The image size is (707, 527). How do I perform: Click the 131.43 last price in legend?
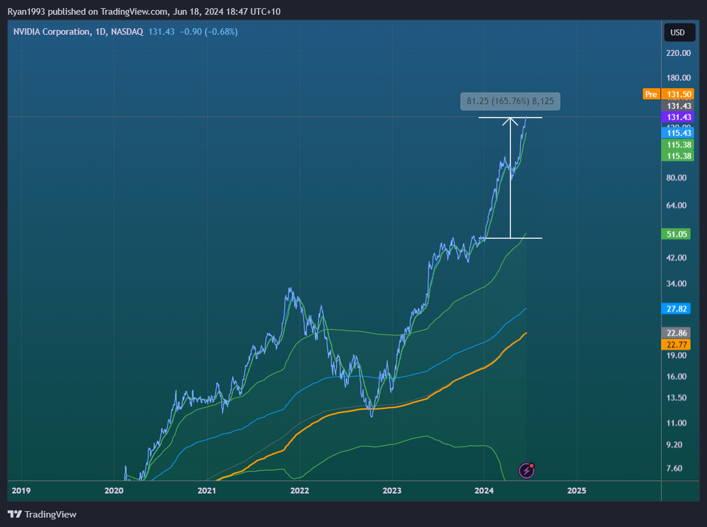click(162, 32)
